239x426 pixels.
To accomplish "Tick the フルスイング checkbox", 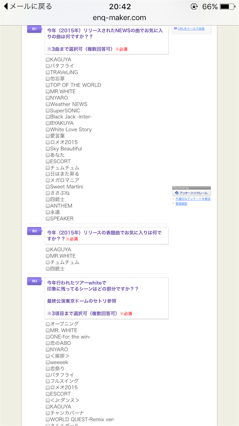I will 48,381.
